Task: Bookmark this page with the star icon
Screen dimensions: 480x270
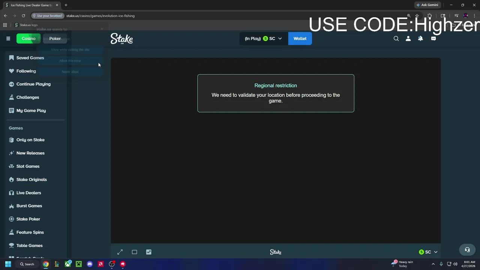Action: click(417, 16)
